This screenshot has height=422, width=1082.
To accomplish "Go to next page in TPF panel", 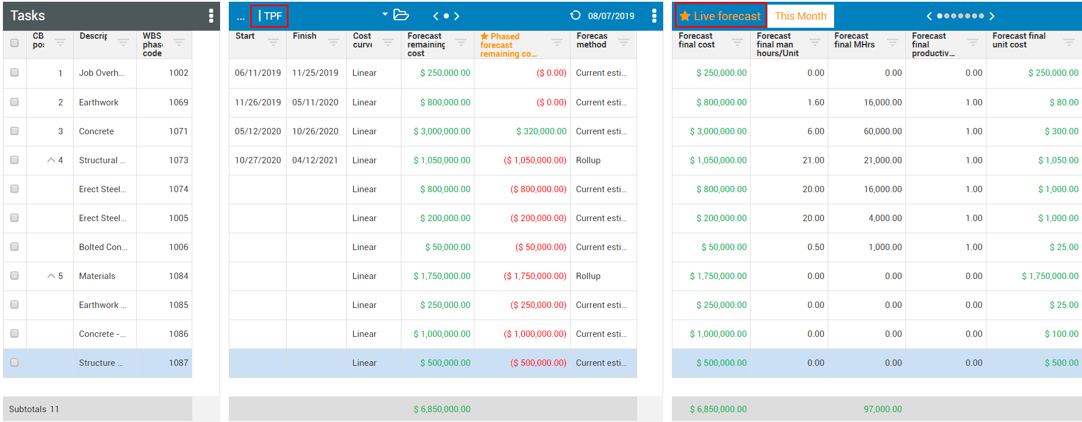I will [x=457, y=16].
